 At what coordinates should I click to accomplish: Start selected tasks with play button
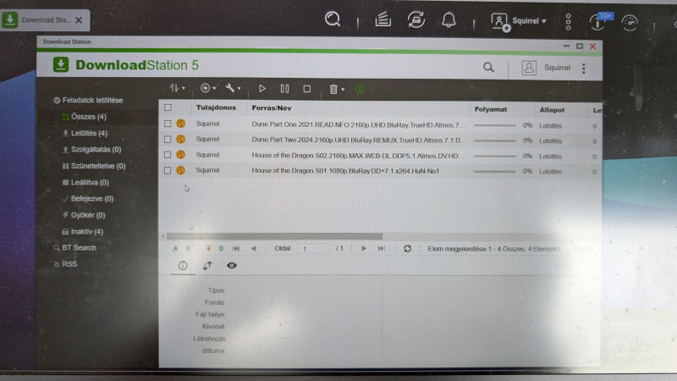[x=262, y=89]
